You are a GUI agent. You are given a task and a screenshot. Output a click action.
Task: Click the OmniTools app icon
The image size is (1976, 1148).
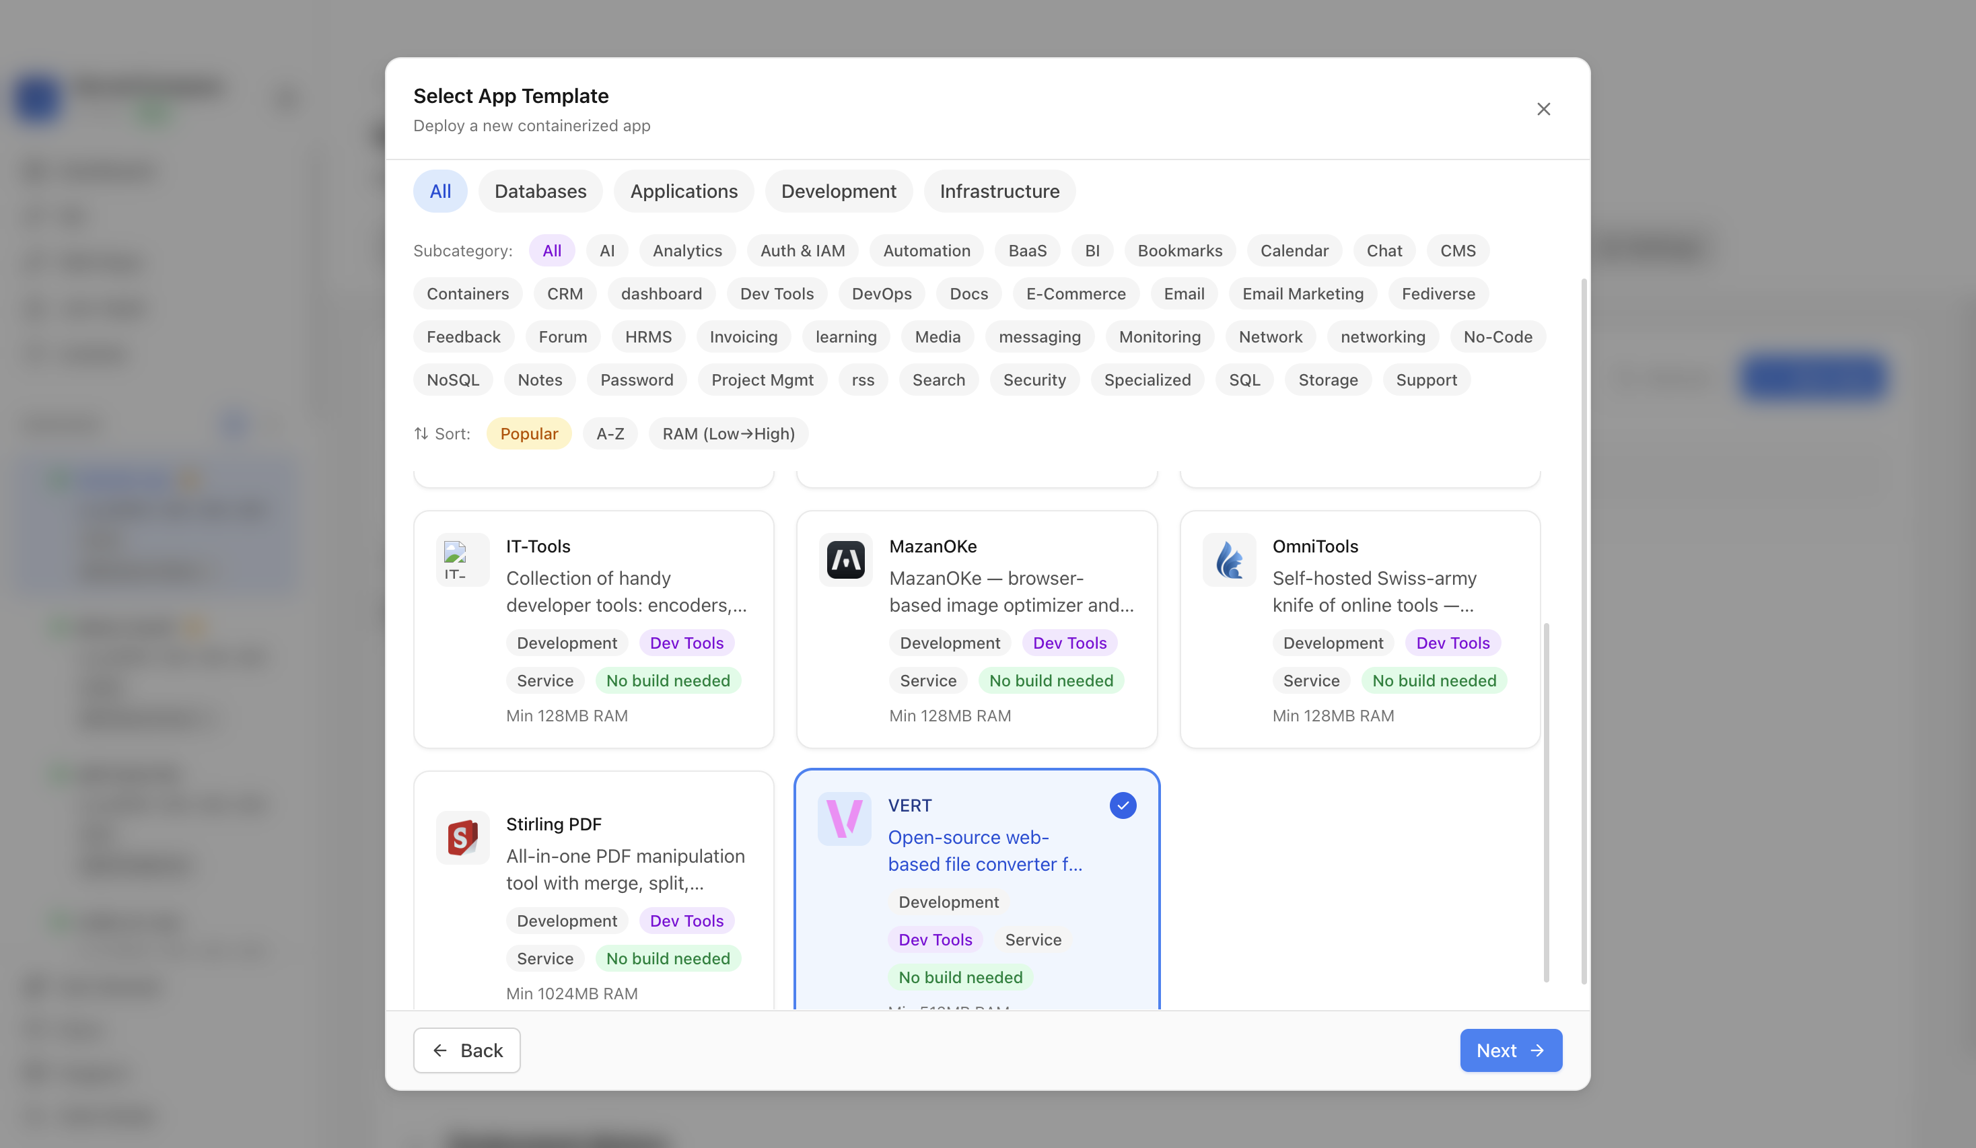click(1229, 560)
